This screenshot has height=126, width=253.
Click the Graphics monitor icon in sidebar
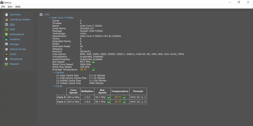click(6, 39)
